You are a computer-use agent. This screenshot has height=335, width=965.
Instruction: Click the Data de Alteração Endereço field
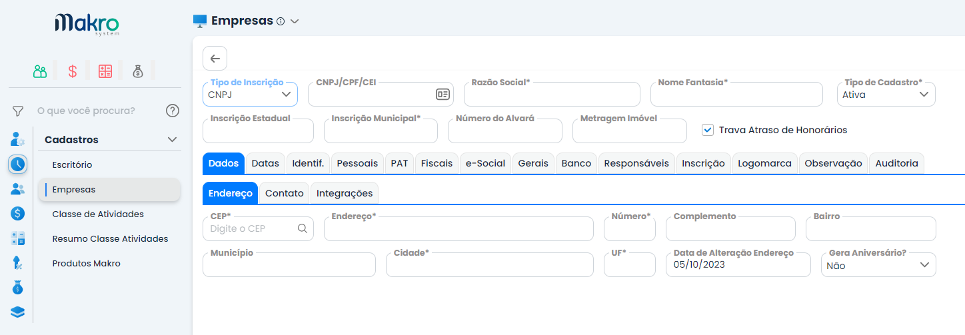[738, 264]
